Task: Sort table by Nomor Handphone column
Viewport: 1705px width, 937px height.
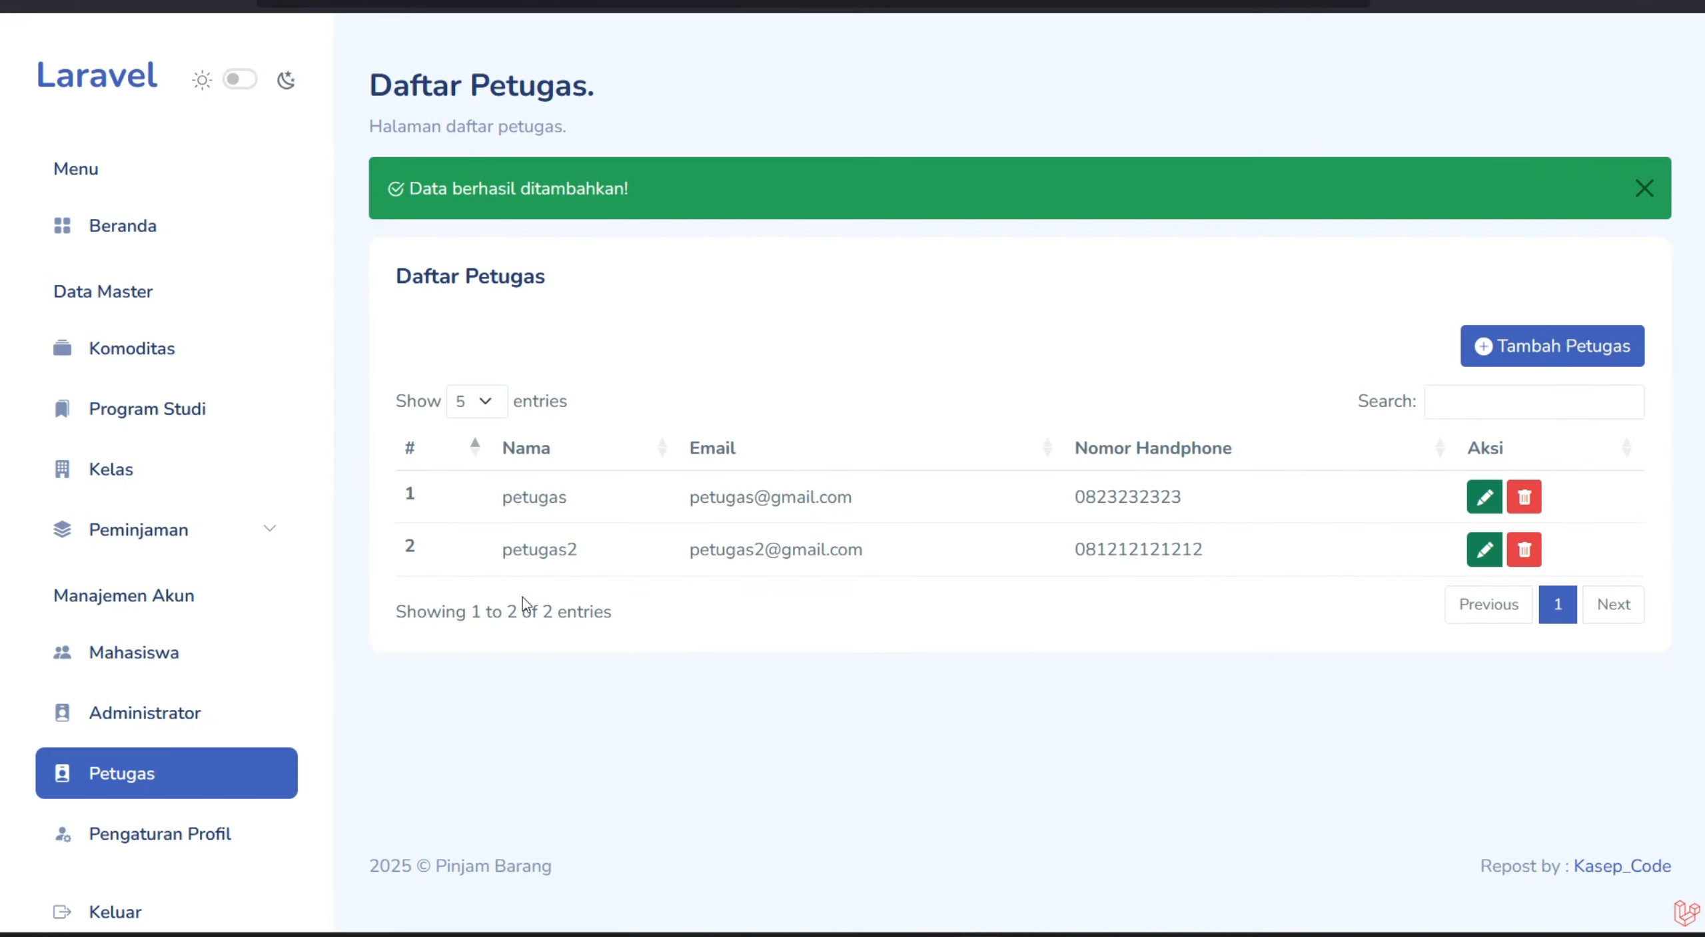Action: click(1261, 448)
